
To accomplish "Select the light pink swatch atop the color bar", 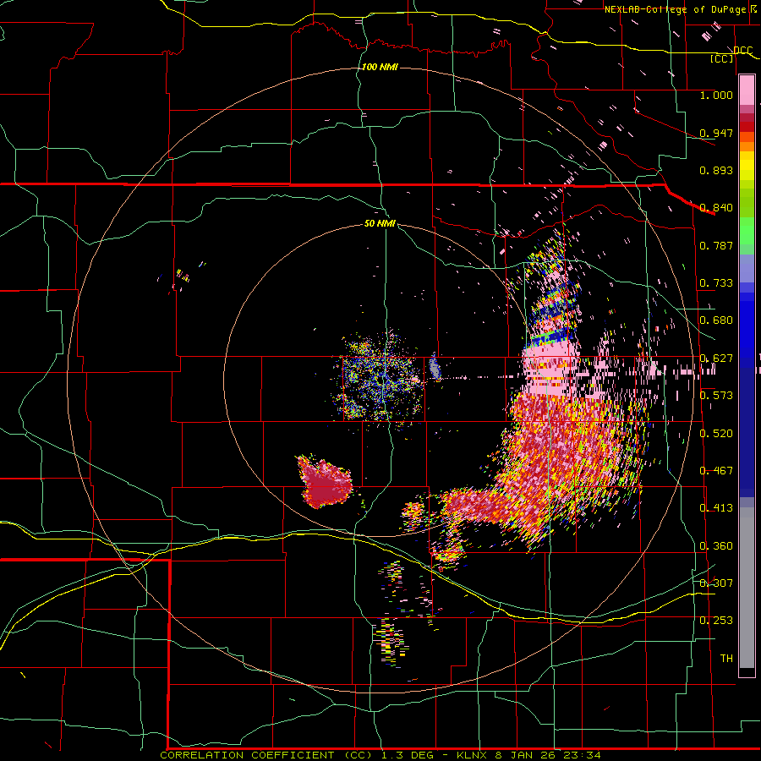I will pos(747,90).
